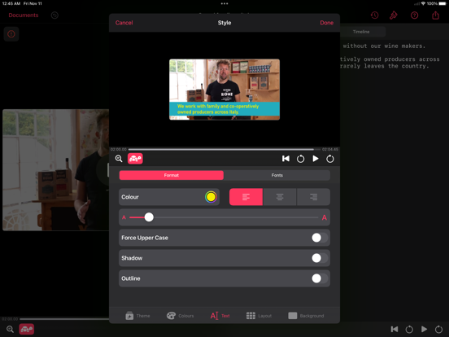Click the text size slider handle
The image size is (449, 337).
149,217
